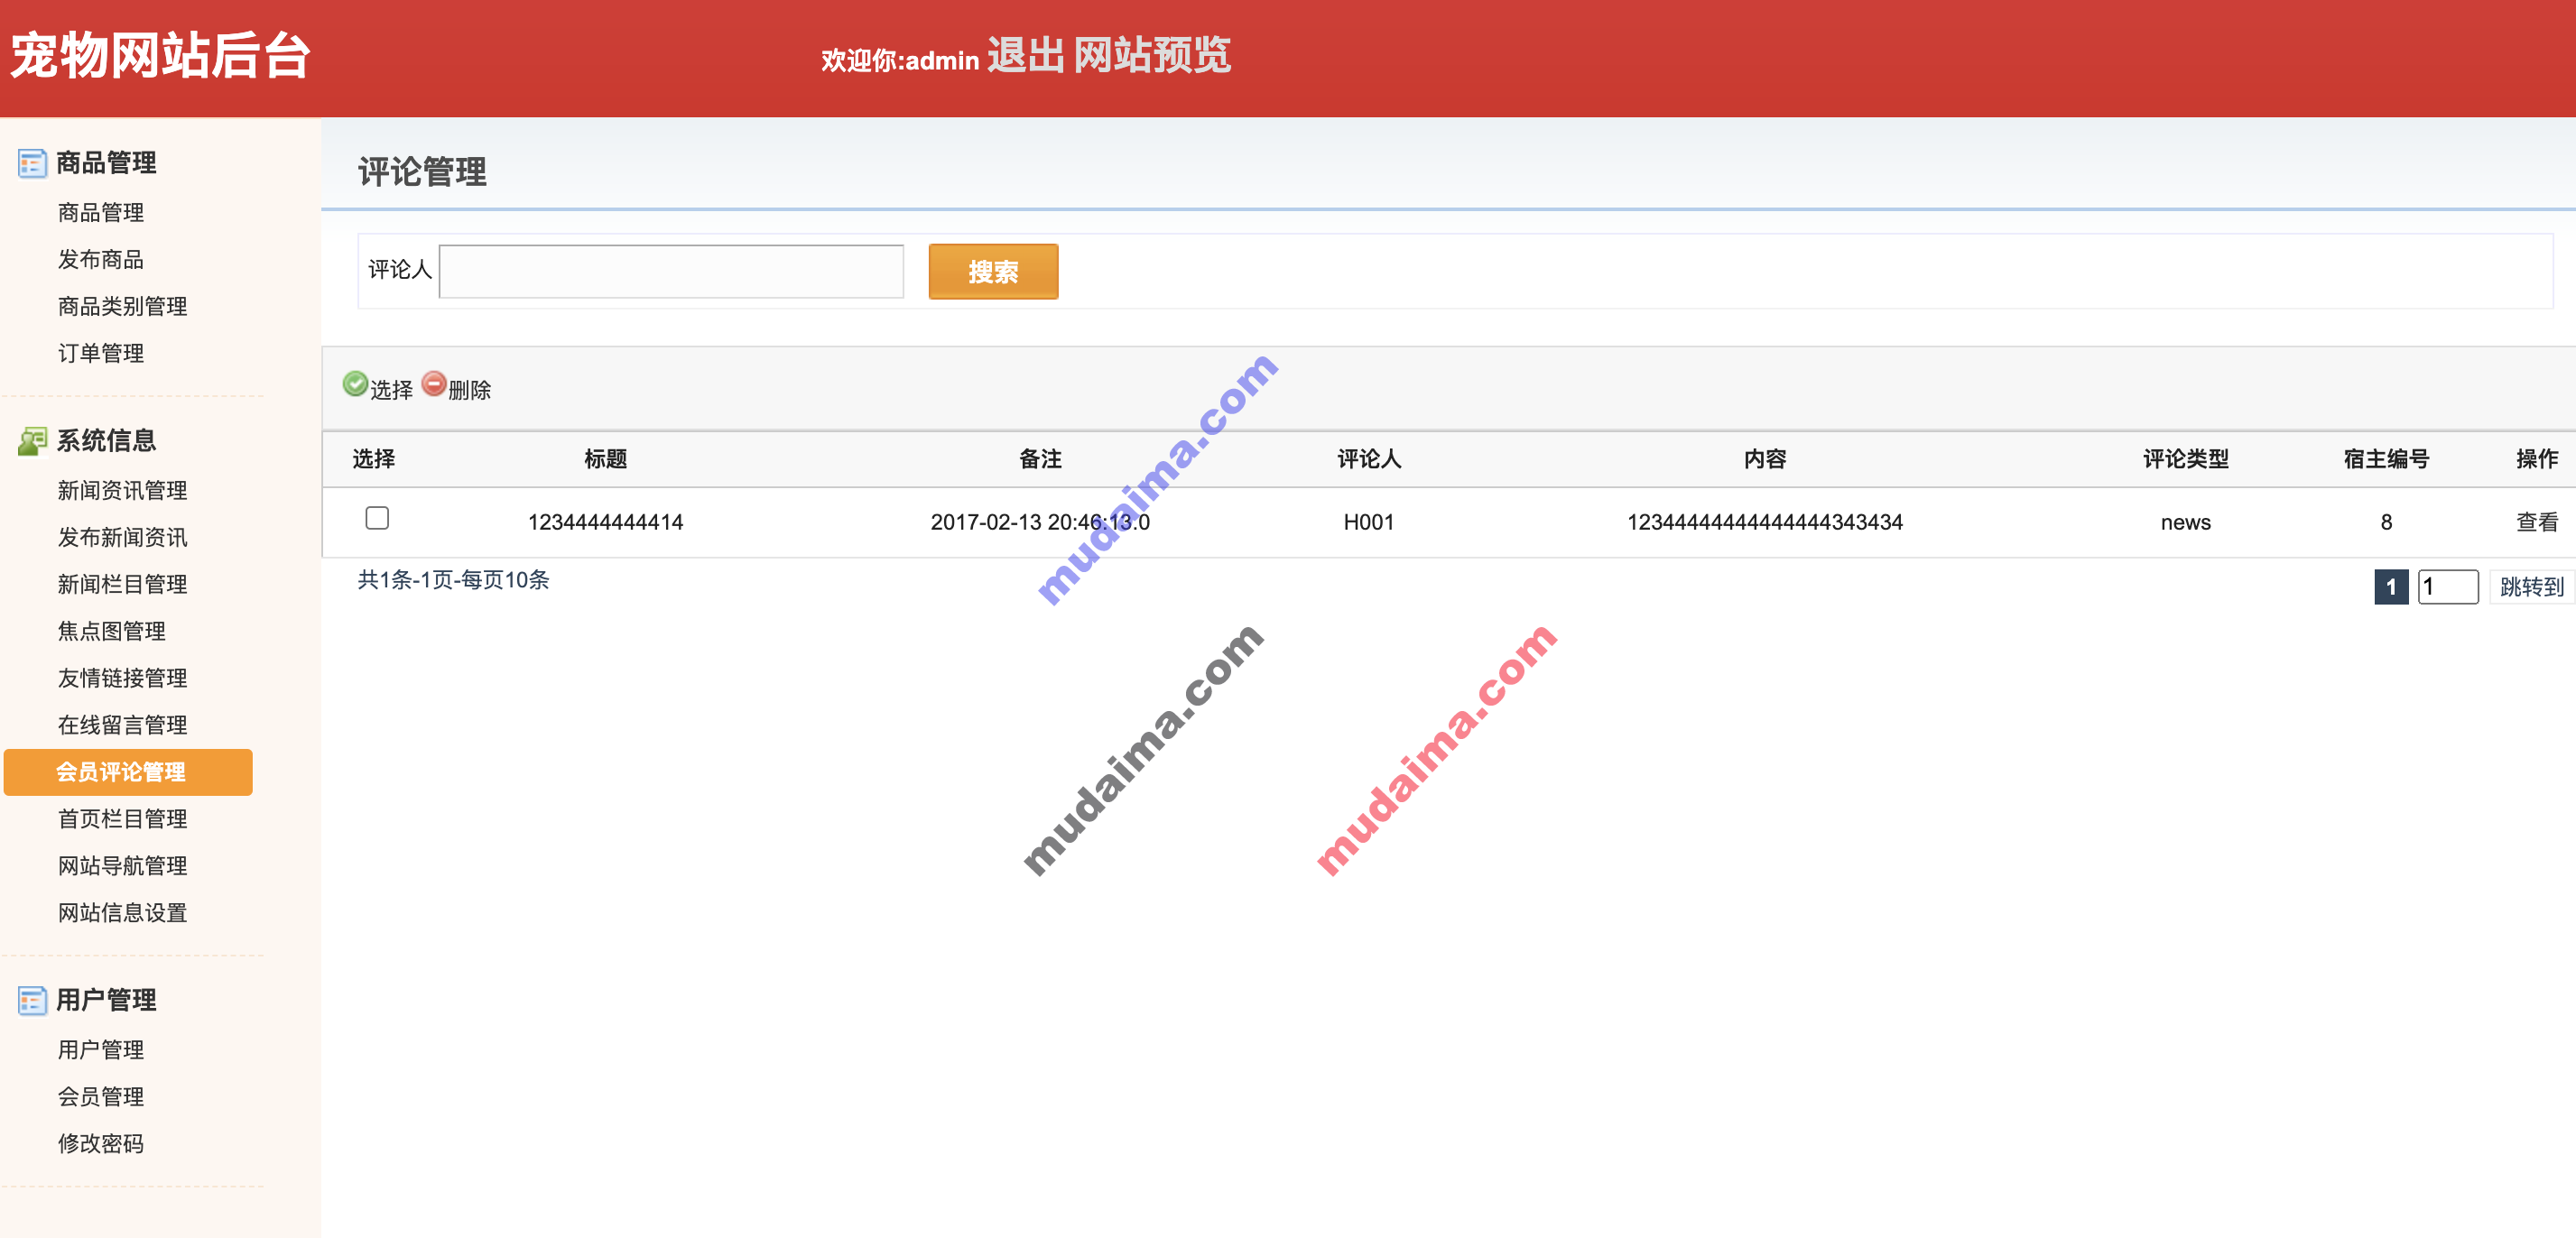Click the 标题 column header
2576x1238 pixels.
pyautogui.click(x=606, y=460)
